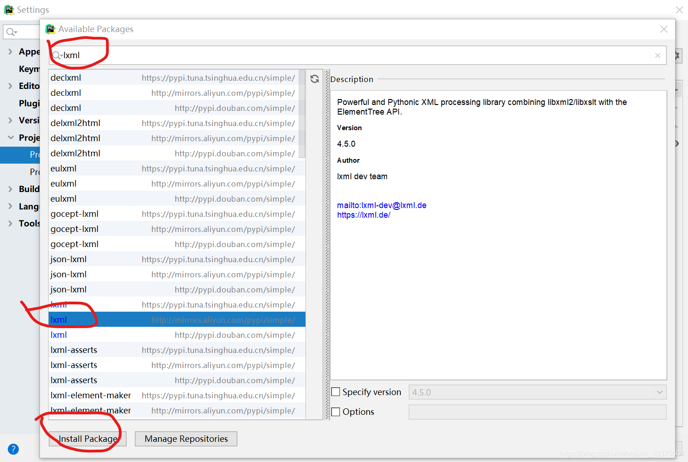Click the PyCharm logo in Available Packages title
The image size is (688, 462).
pyautogui.click(x=50, y=29)
